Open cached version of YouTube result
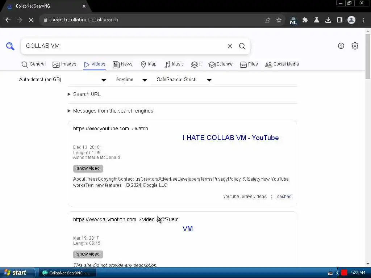Screen dimensions: 371x278 (x=284, y=197)
